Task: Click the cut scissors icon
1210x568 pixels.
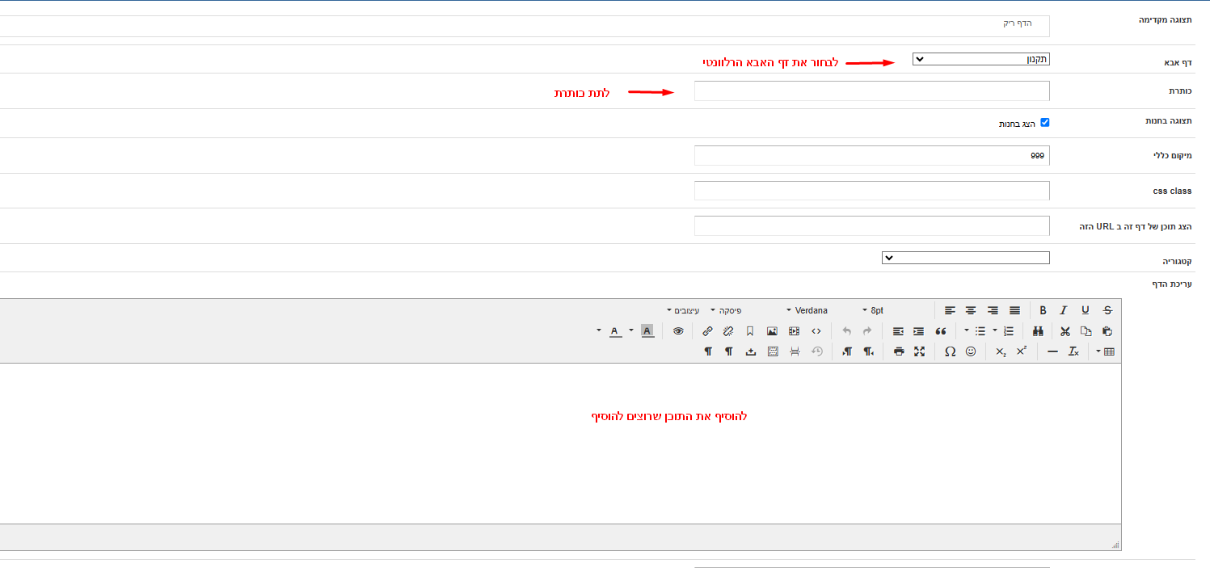Action: tap(1065, 331)
